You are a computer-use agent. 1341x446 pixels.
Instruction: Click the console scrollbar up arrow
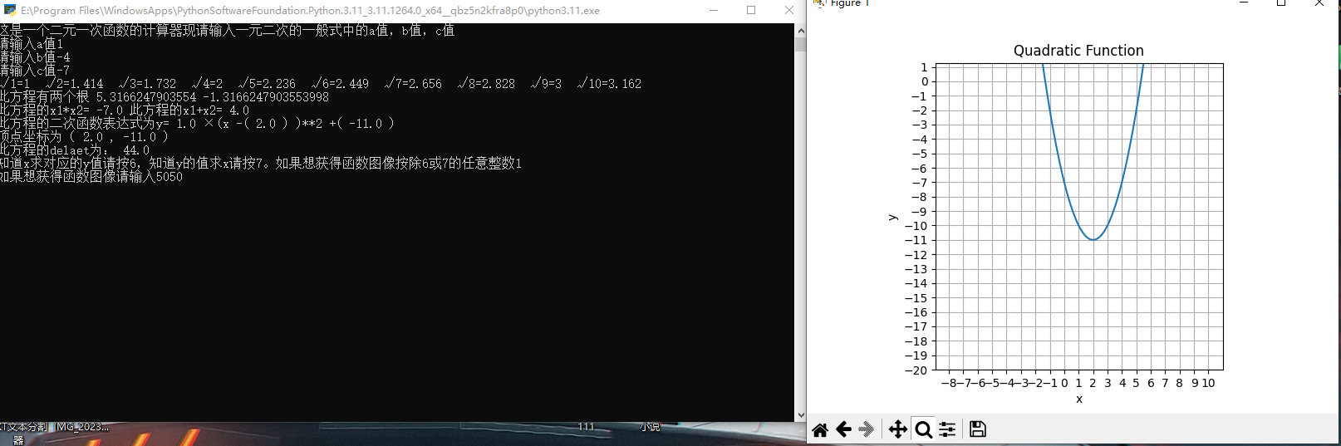click(801, 31)
